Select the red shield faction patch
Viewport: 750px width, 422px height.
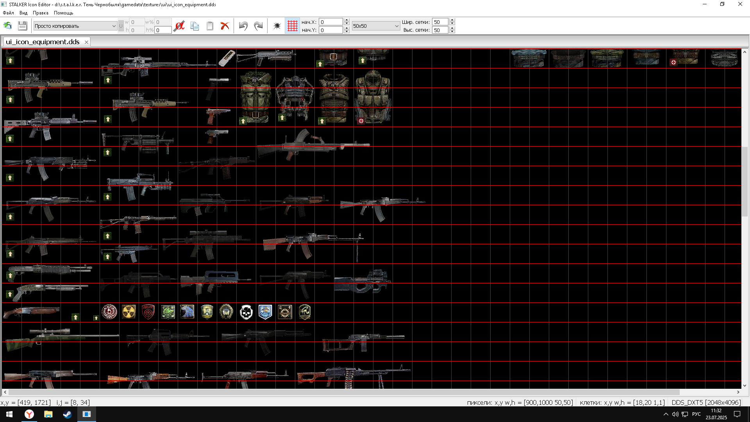pos(148,312)
